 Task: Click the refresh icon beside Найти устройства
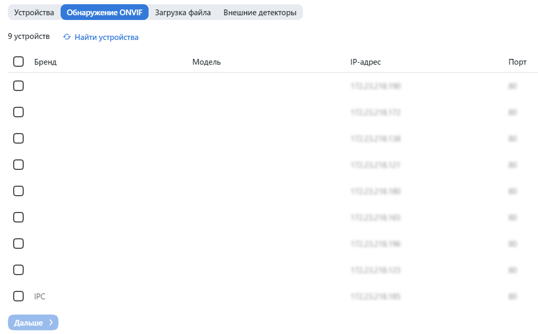click(67, 37)
